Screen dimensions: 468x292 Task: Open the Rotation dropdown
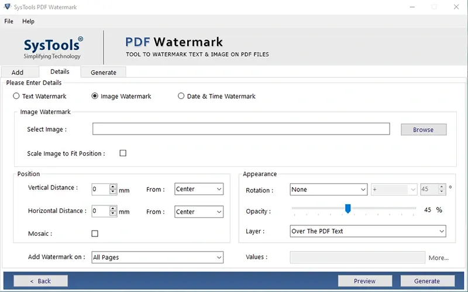pos(329,189)
